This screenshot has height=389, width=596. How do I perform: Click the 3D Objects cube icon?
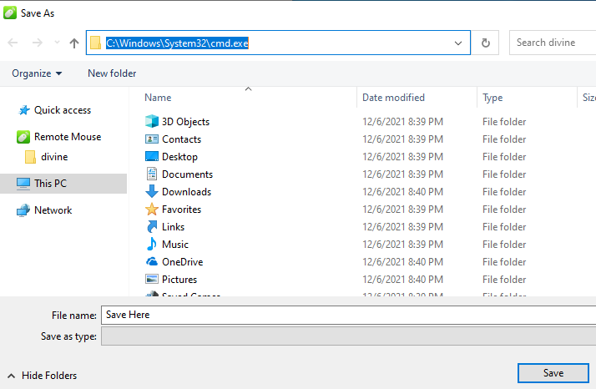(152, 121)
